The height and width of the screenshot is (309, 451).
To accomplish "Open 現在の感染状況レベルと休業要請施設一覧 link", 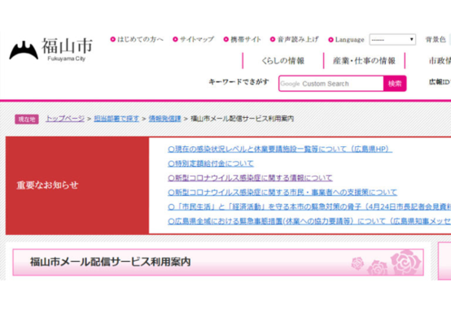I will [280, 149].
